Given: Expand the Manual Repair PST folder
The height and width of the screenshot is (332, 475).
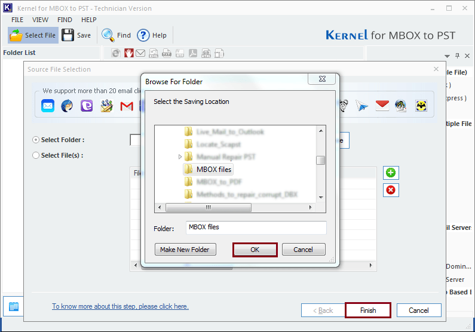Looking at the screenshot, I should coord(180,157).
